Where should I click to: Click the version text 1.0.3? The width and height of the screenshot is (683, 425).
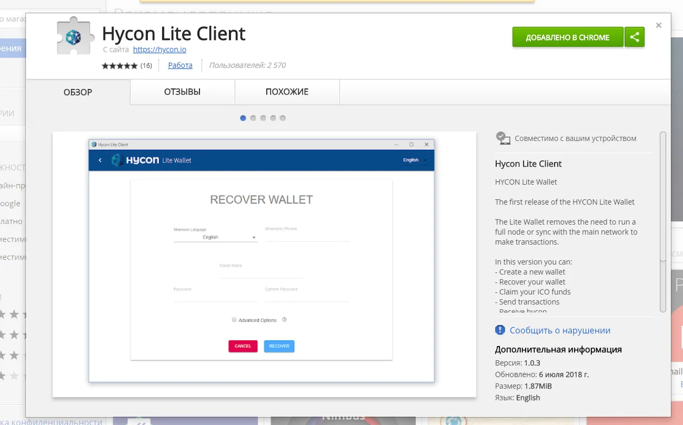[532, 363]
